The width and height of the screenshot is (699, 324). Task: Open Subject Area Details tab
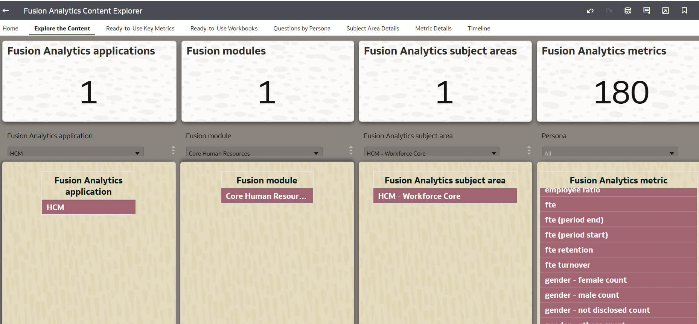[x=373, y=28]
